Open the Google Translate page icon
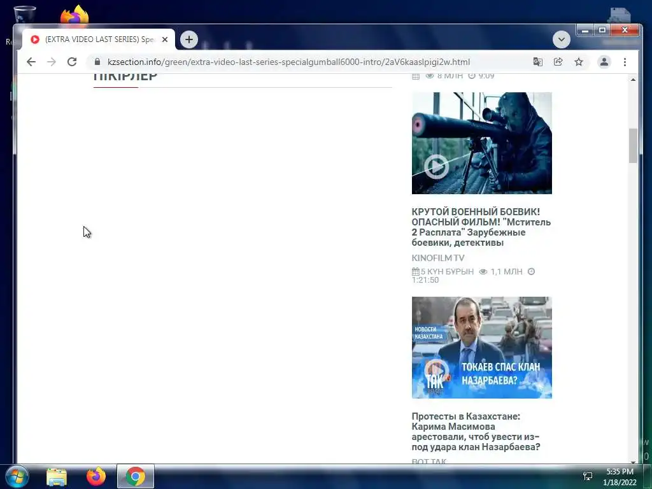The image size is (652, 489). click(x=537, y=62)
